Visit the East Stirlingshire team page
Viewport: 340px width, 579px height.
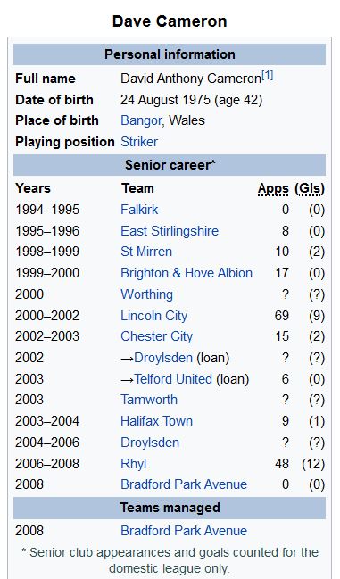[170, 231]
